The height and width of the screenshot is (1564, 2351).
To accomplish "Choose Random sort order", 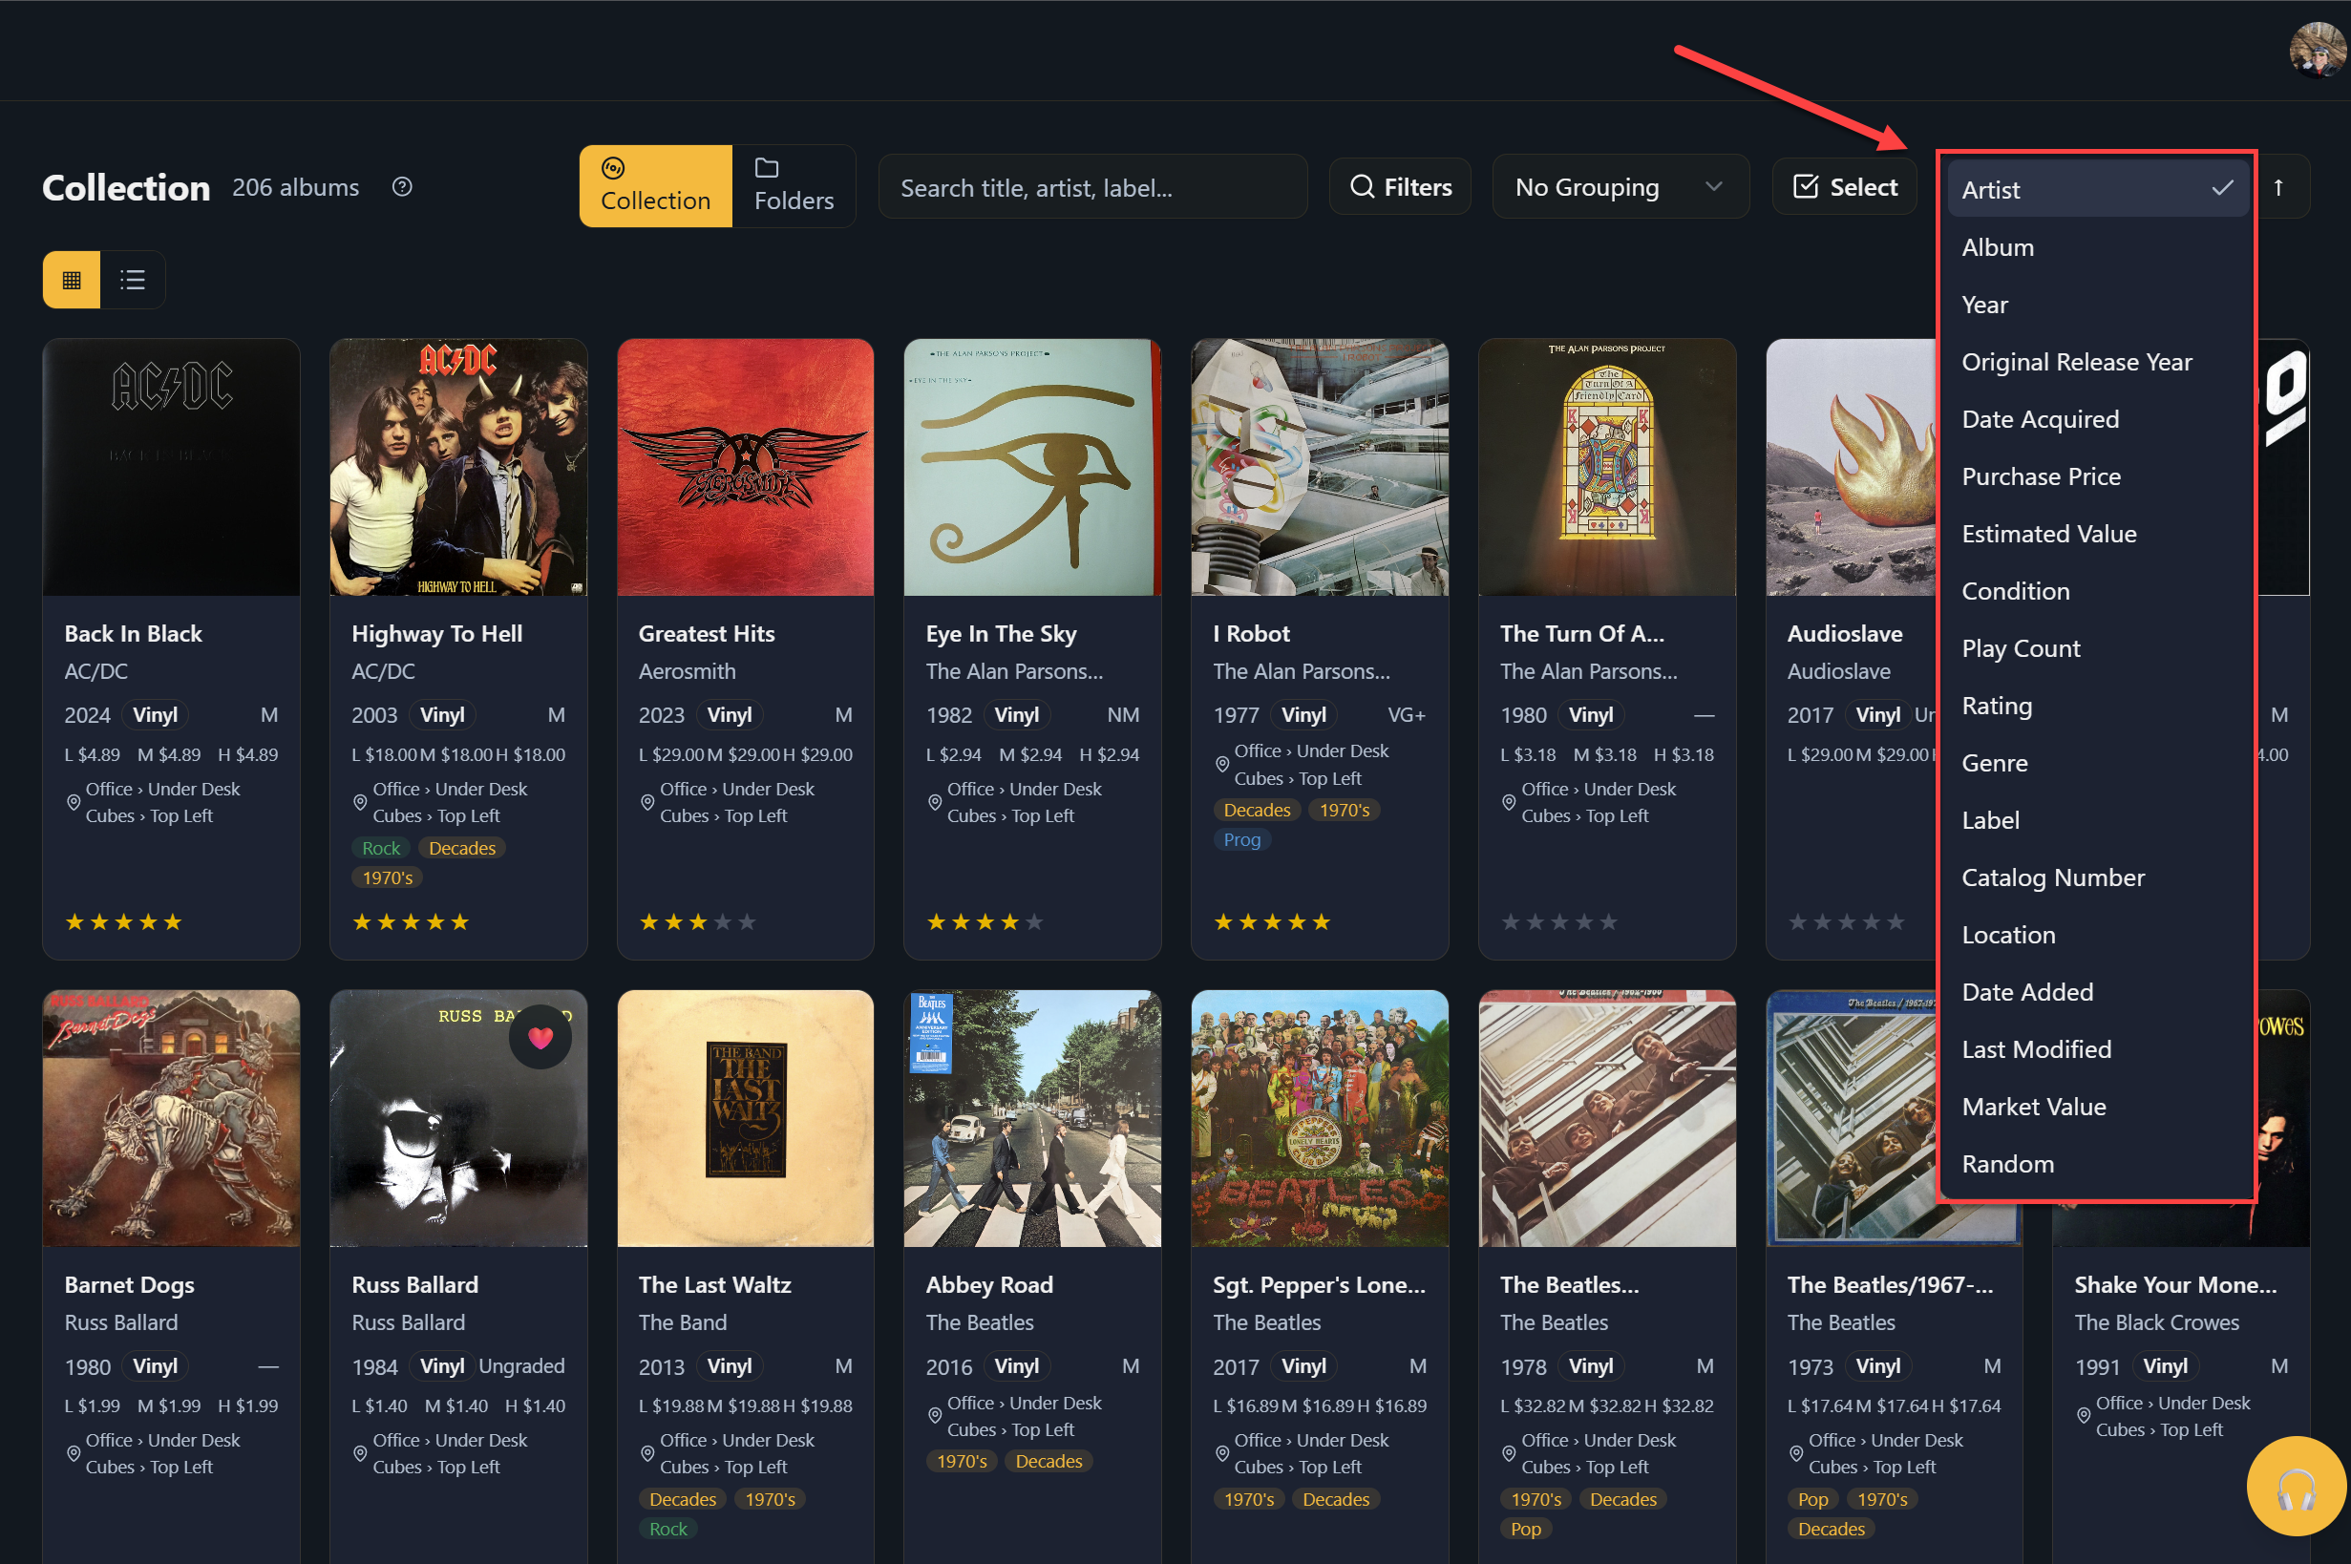I will pos(2098,1165).
